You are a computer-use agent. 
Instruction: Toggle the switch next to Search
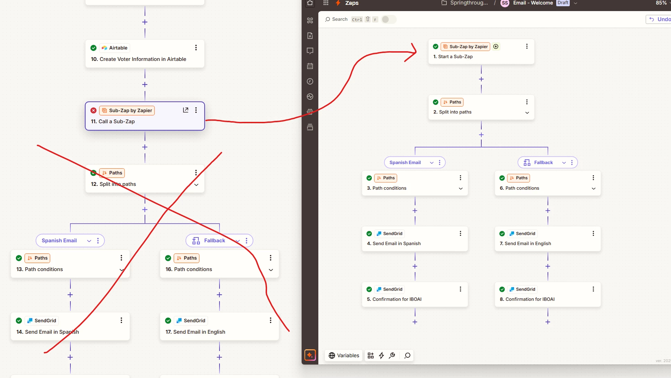click(388, 19)
